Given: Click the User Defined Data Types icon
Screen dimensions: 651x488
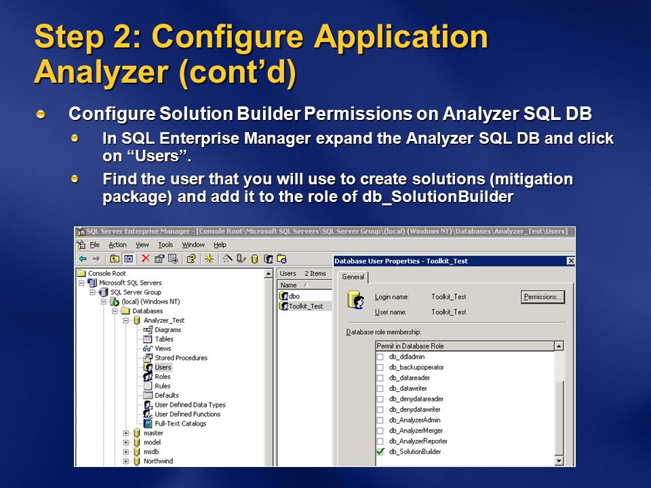Looking at the screenshot, I should [x=147, y=405].
